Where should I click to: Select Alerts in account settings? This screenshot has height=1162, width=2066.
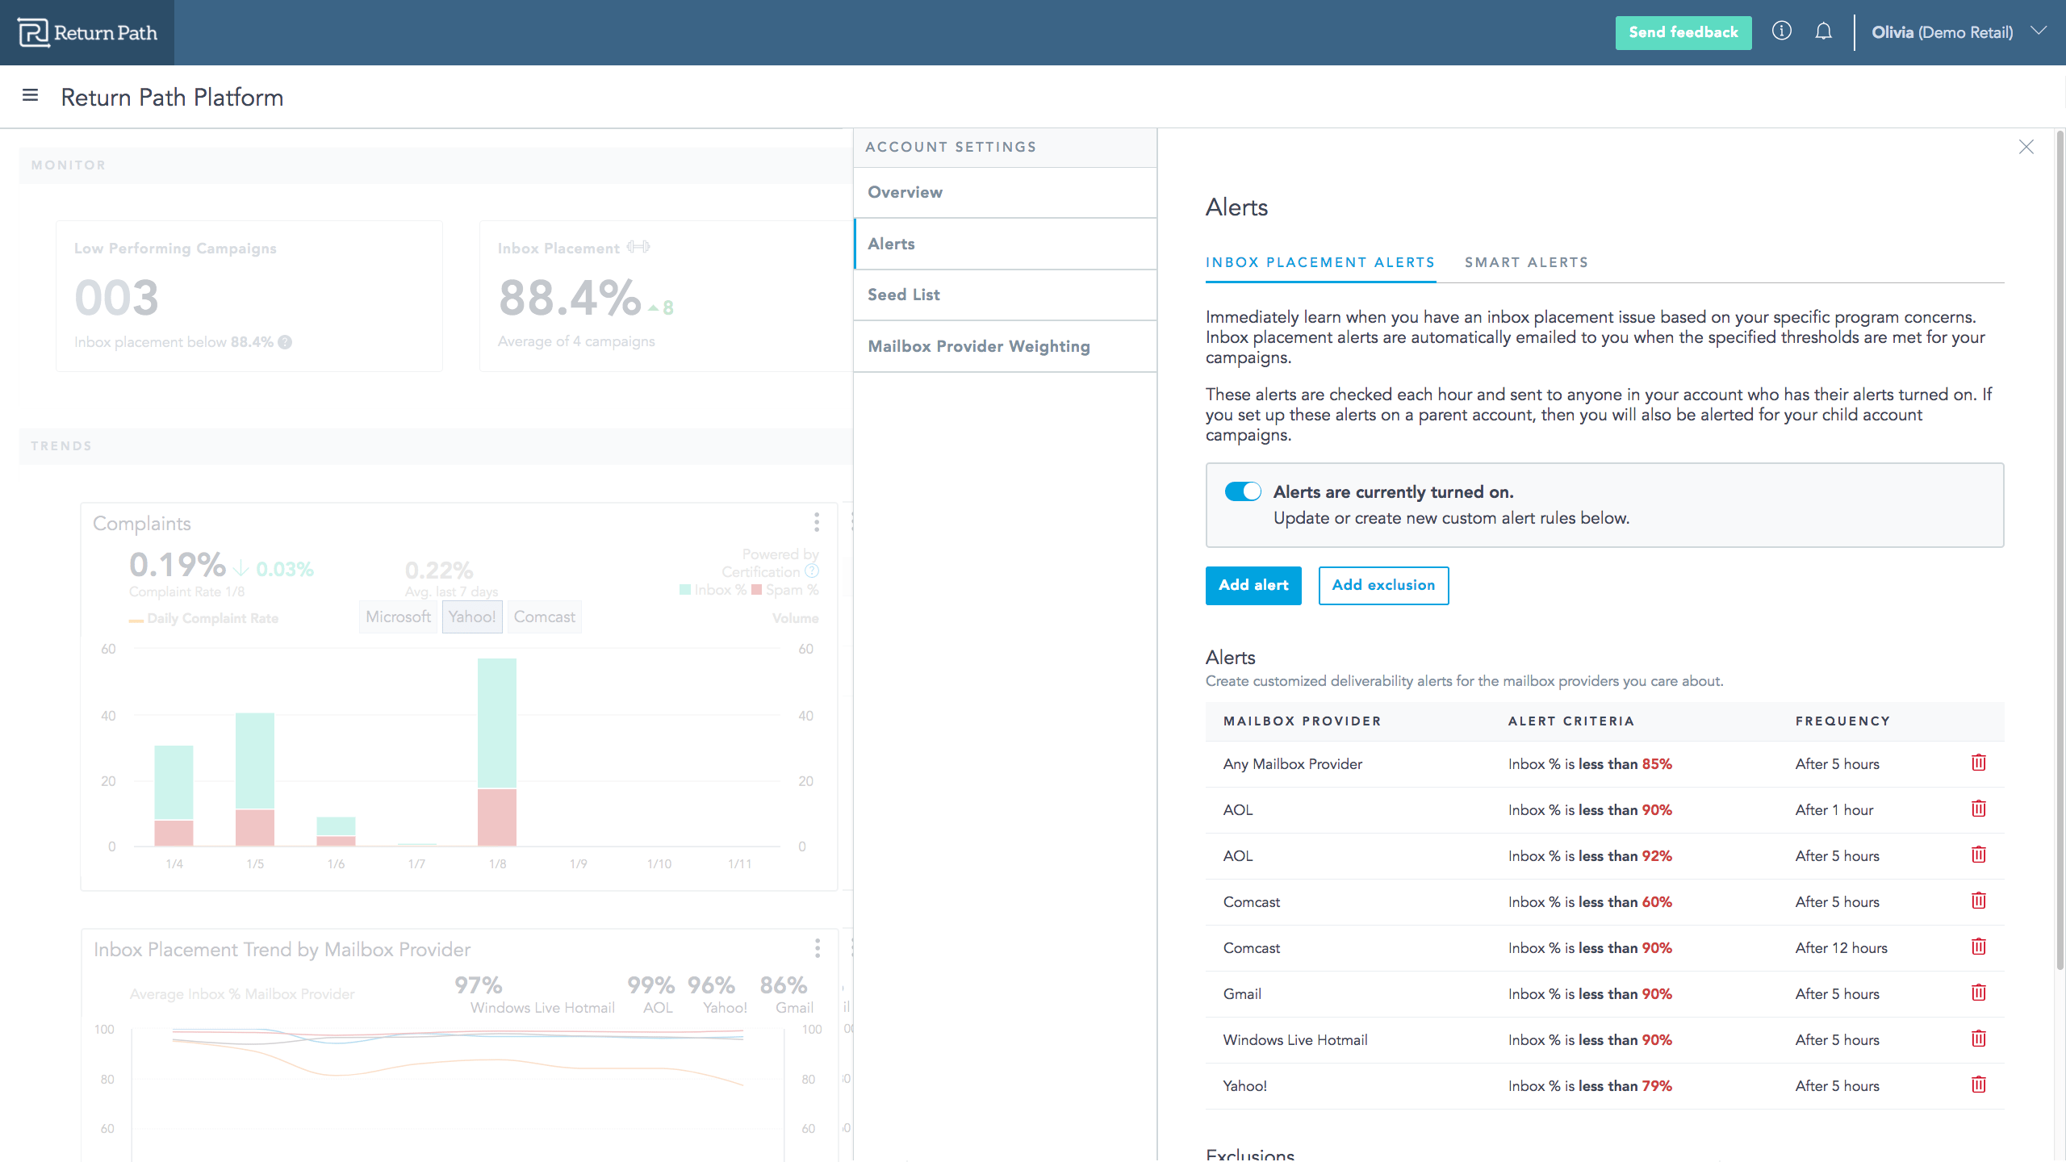pyautogui.click(x=1005, y=244)
